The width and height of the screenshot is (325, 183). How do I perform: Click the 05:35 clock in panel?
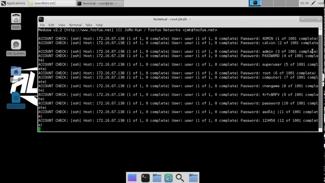pyautogui.click(x=304, y=3)
